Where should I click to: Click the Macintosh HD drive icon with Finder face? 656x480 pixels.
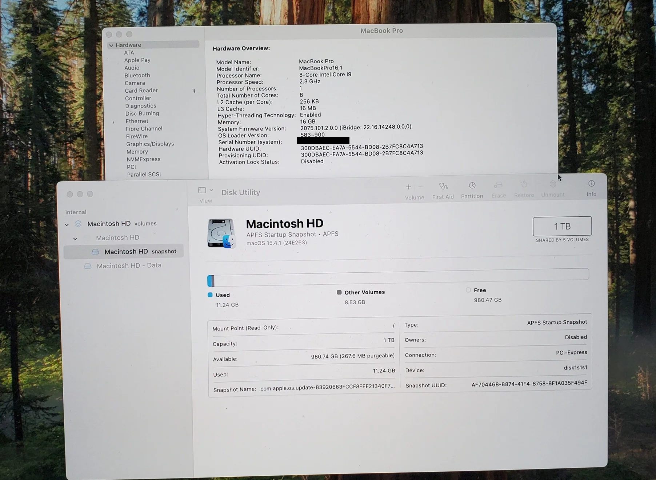point(221,233)
